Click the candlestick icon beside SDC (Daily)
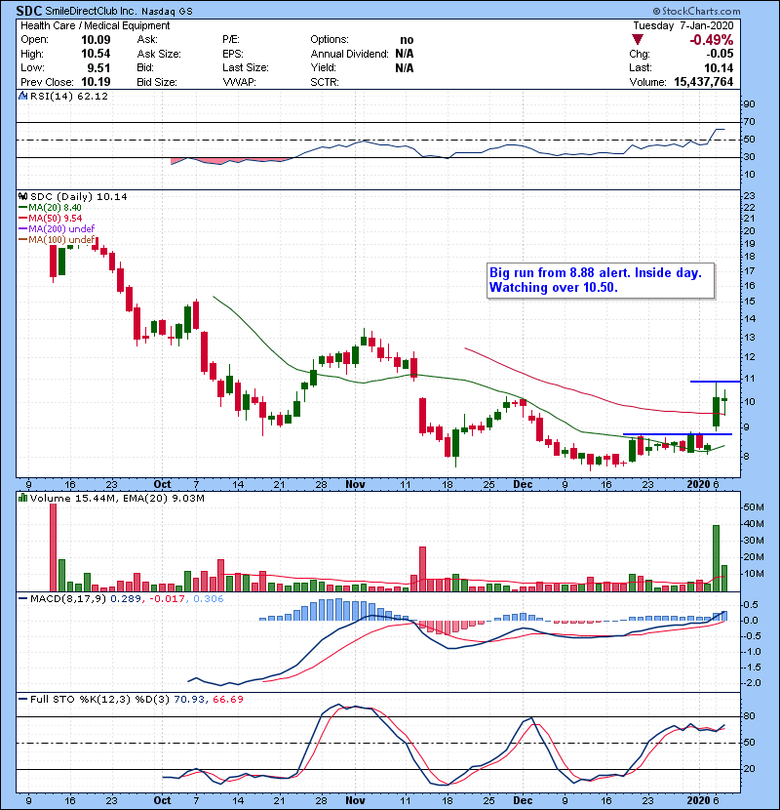 22,196
